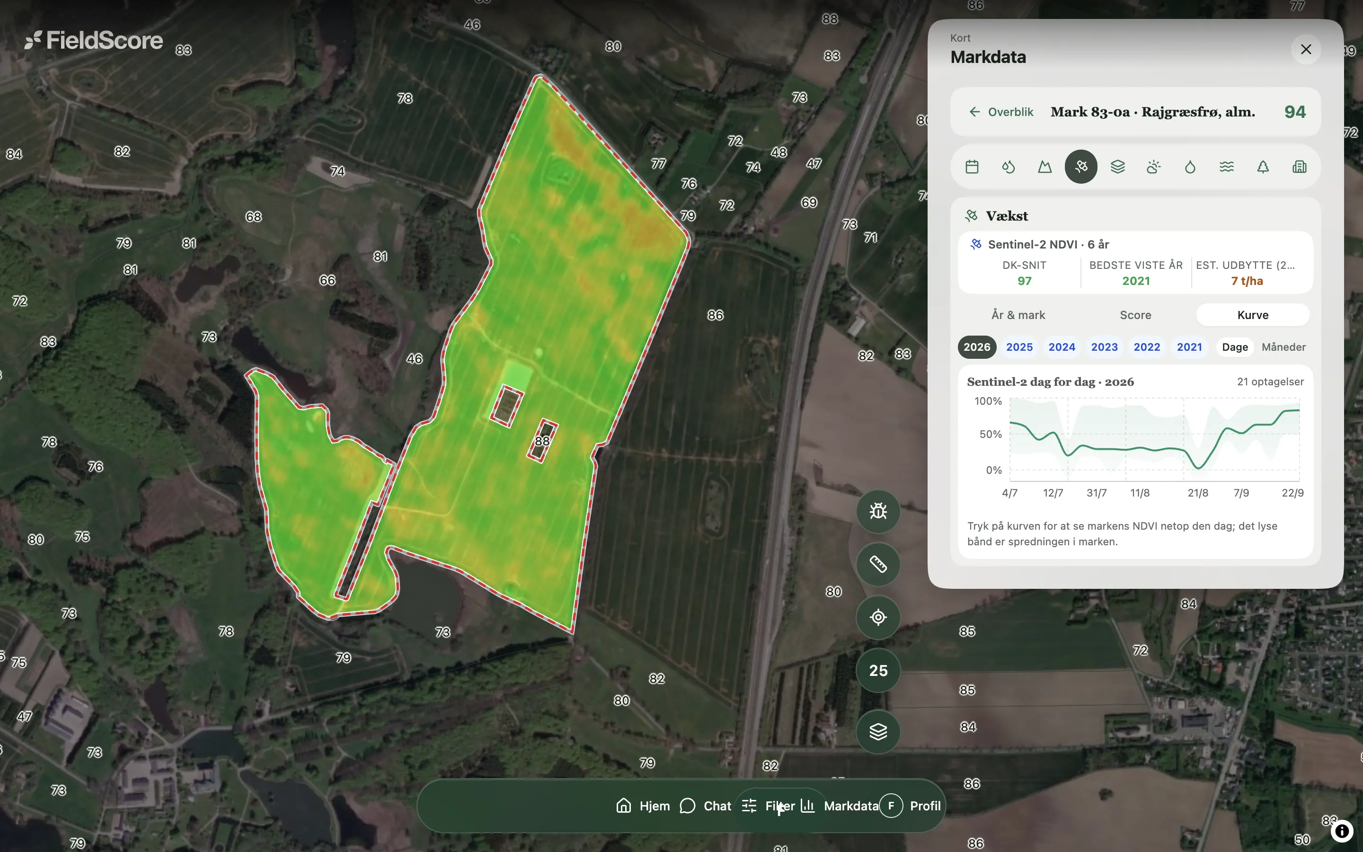Select the pine tree icon
1363x852 pixels.
[1263, 167]
